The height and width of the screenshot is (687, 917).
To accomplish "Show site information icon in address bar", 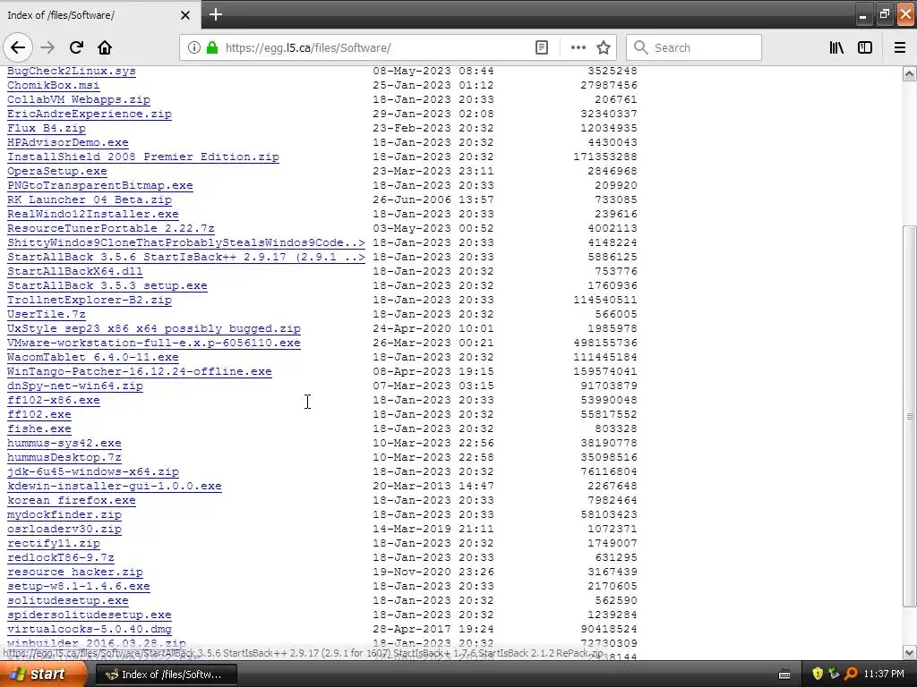I will pos(193,48).
